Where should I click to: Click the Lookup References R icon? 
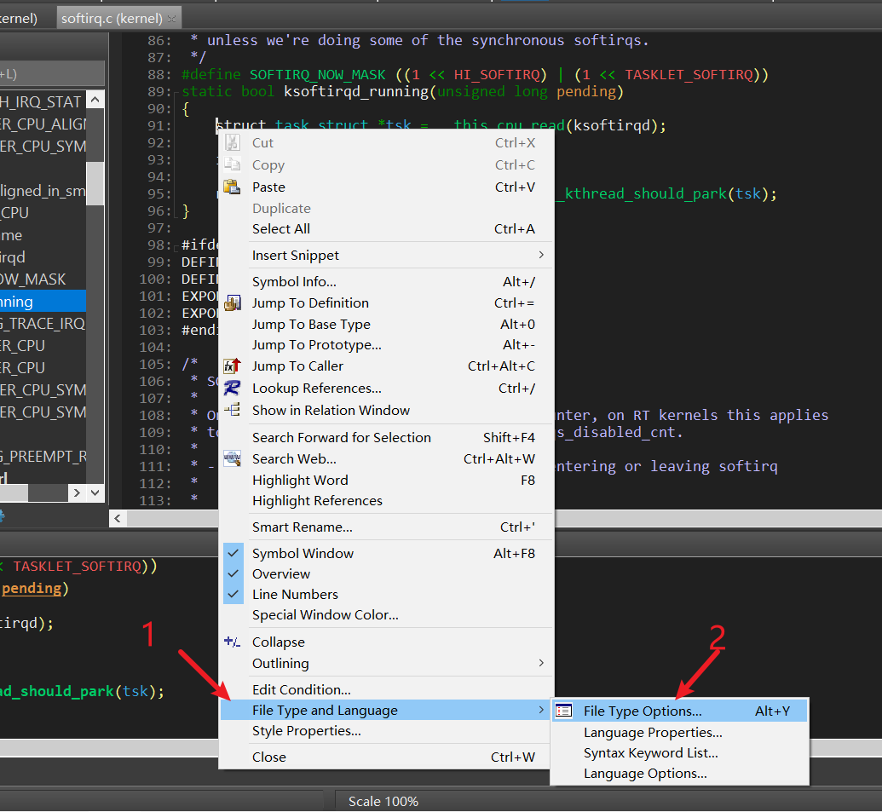tap(233, 388)
